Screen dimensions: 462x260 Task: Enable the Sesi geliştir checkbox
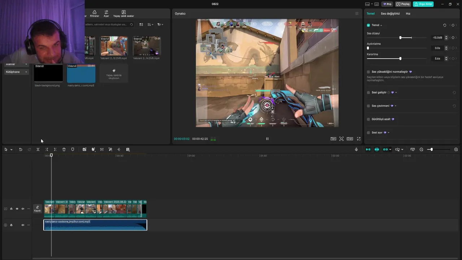pos(369,92)
